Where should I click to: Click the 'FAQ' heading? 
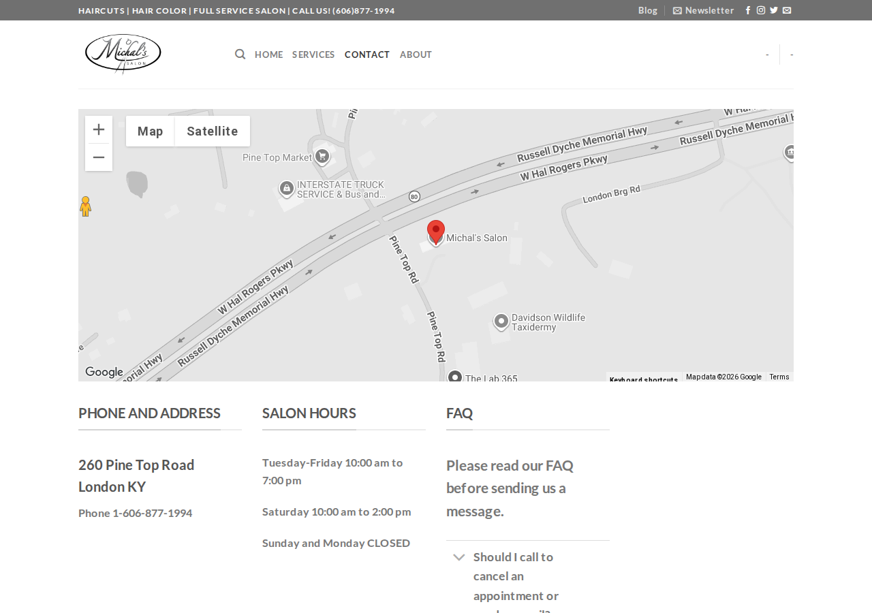(x=459, y=413)
